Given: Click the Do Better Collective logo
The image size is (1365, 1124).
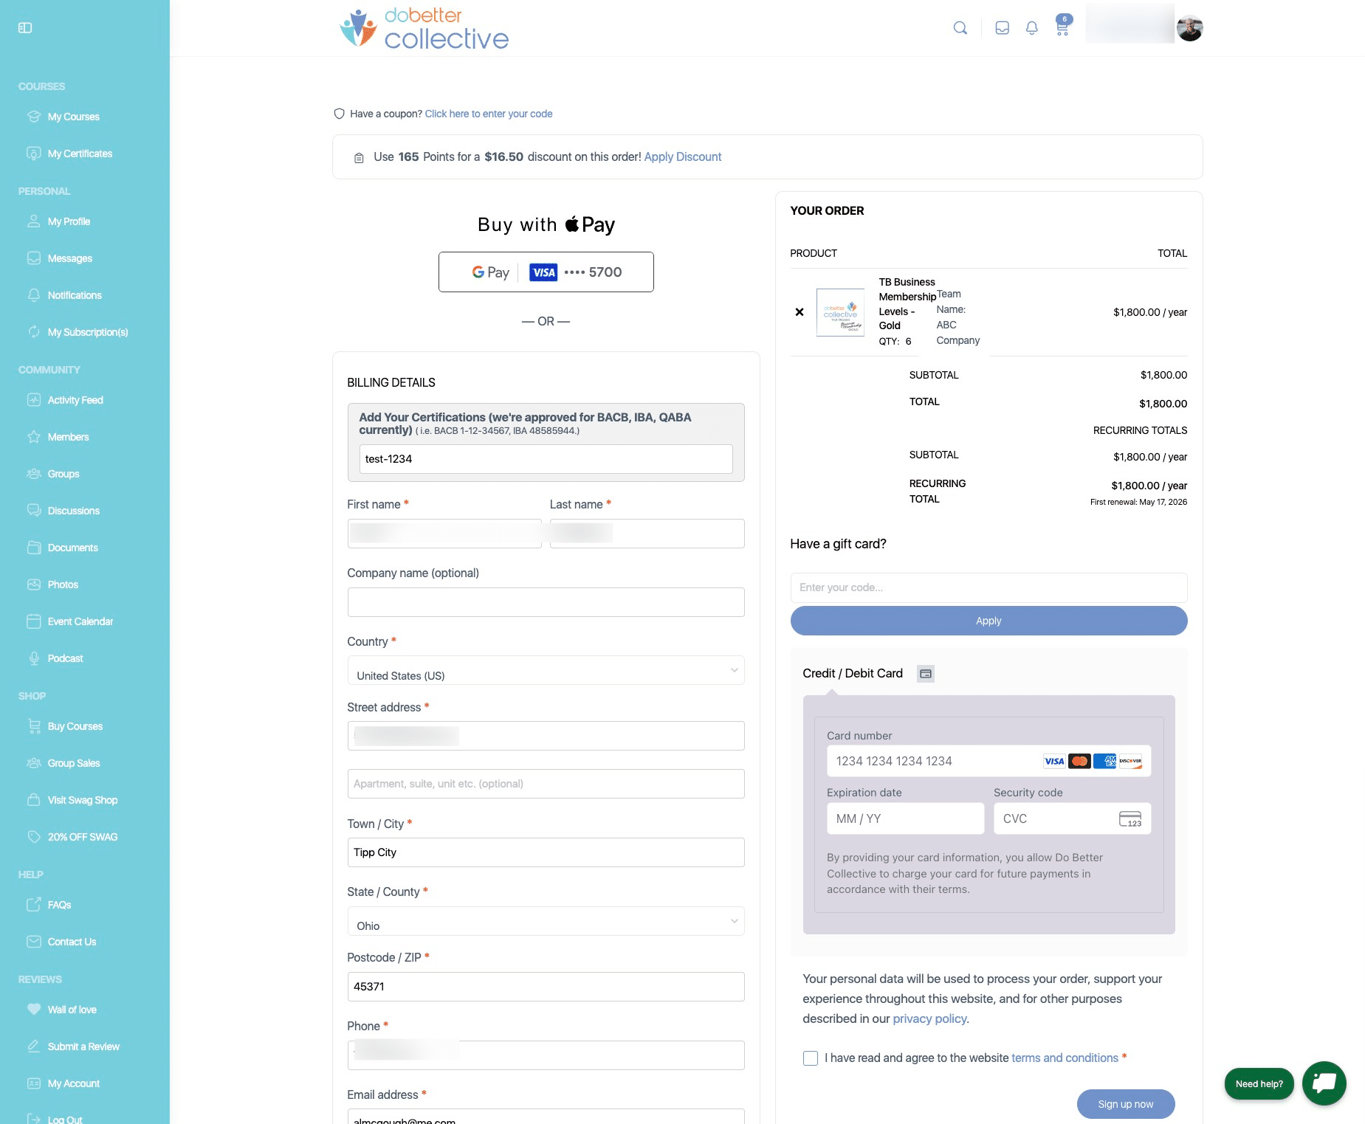Looking at the screenshot, I should tap(424, 28).
